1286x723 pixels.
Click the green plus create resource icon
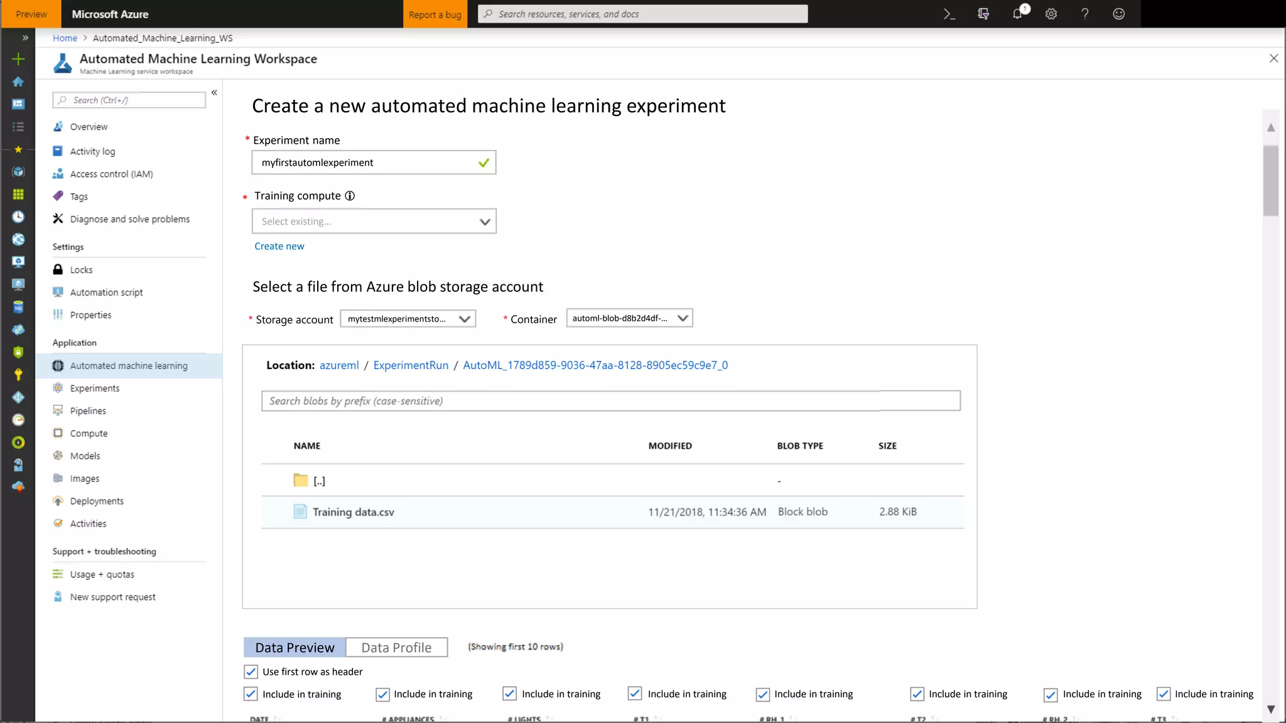(x=18, y=59)
